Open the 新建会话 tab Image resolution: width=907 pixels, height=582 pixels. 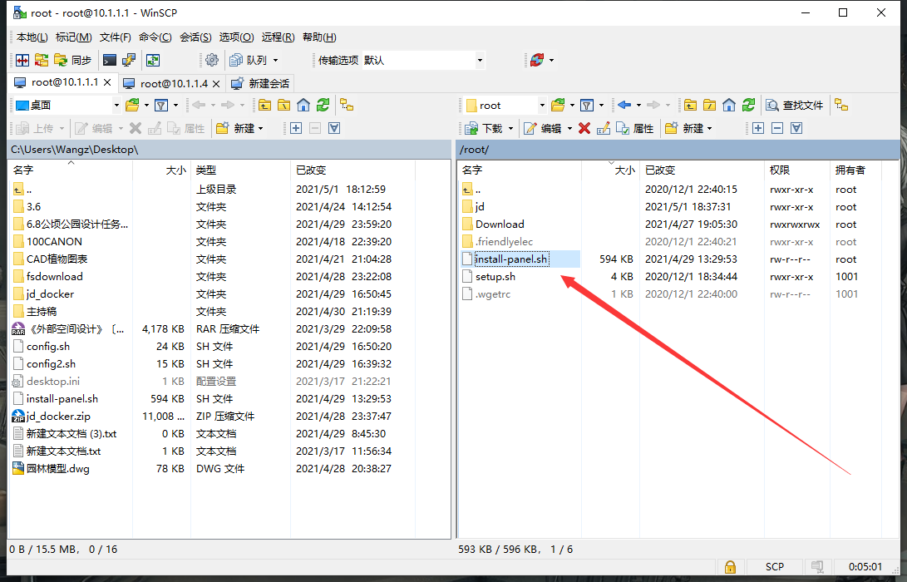(x=261, y=83)
